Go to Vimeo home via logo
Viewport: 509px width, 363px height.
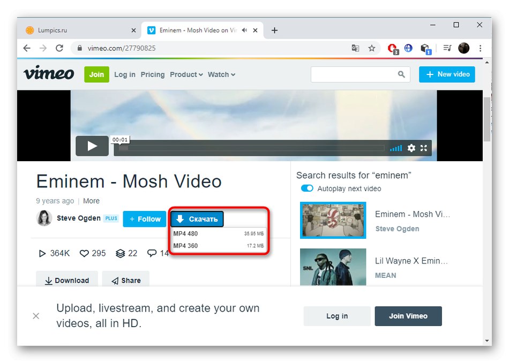pyautogui.click(x=49, y=73)
